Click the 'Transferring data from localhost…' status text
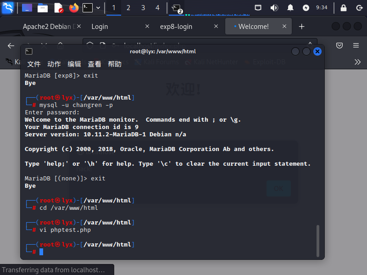 point(53,270)
